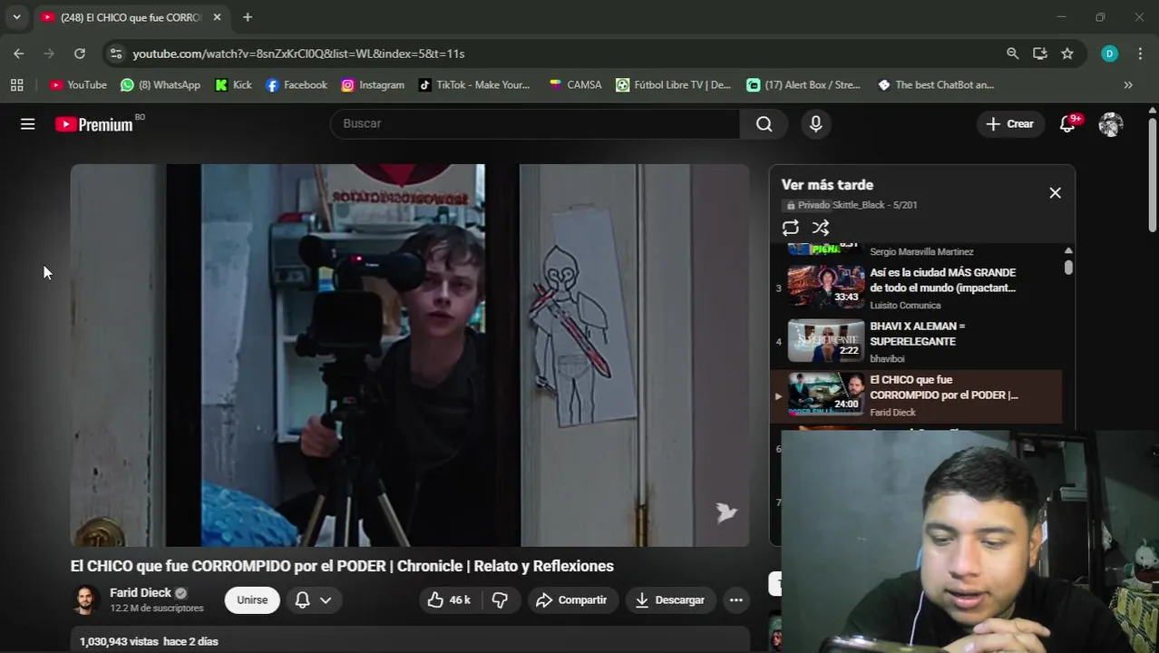Close the Ver más tarde playlist panel
Viewport: 1159px width, 653px height.
pyautogui.click(x=1055, y=192)
